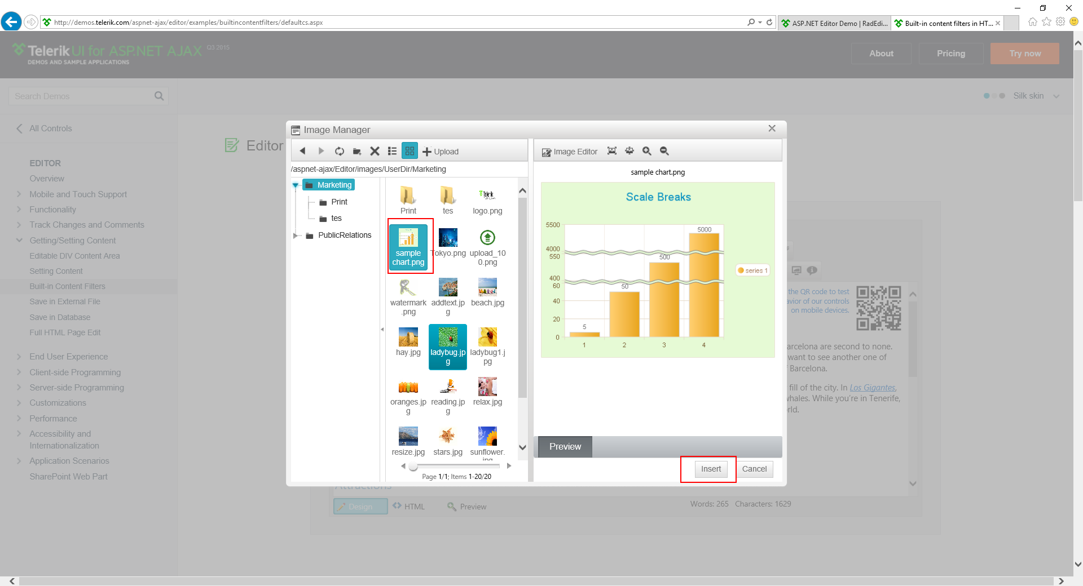Screen dimensions: 1083x586
Task: Click the browser back button
Action: [x=11, y=22]
